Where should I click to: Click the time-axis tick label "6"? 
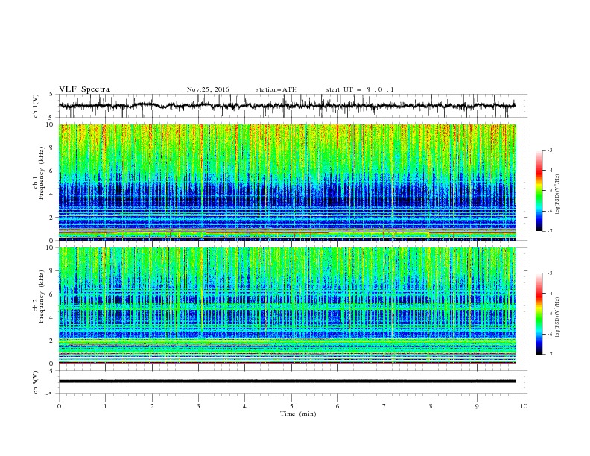tap(337, 406)
